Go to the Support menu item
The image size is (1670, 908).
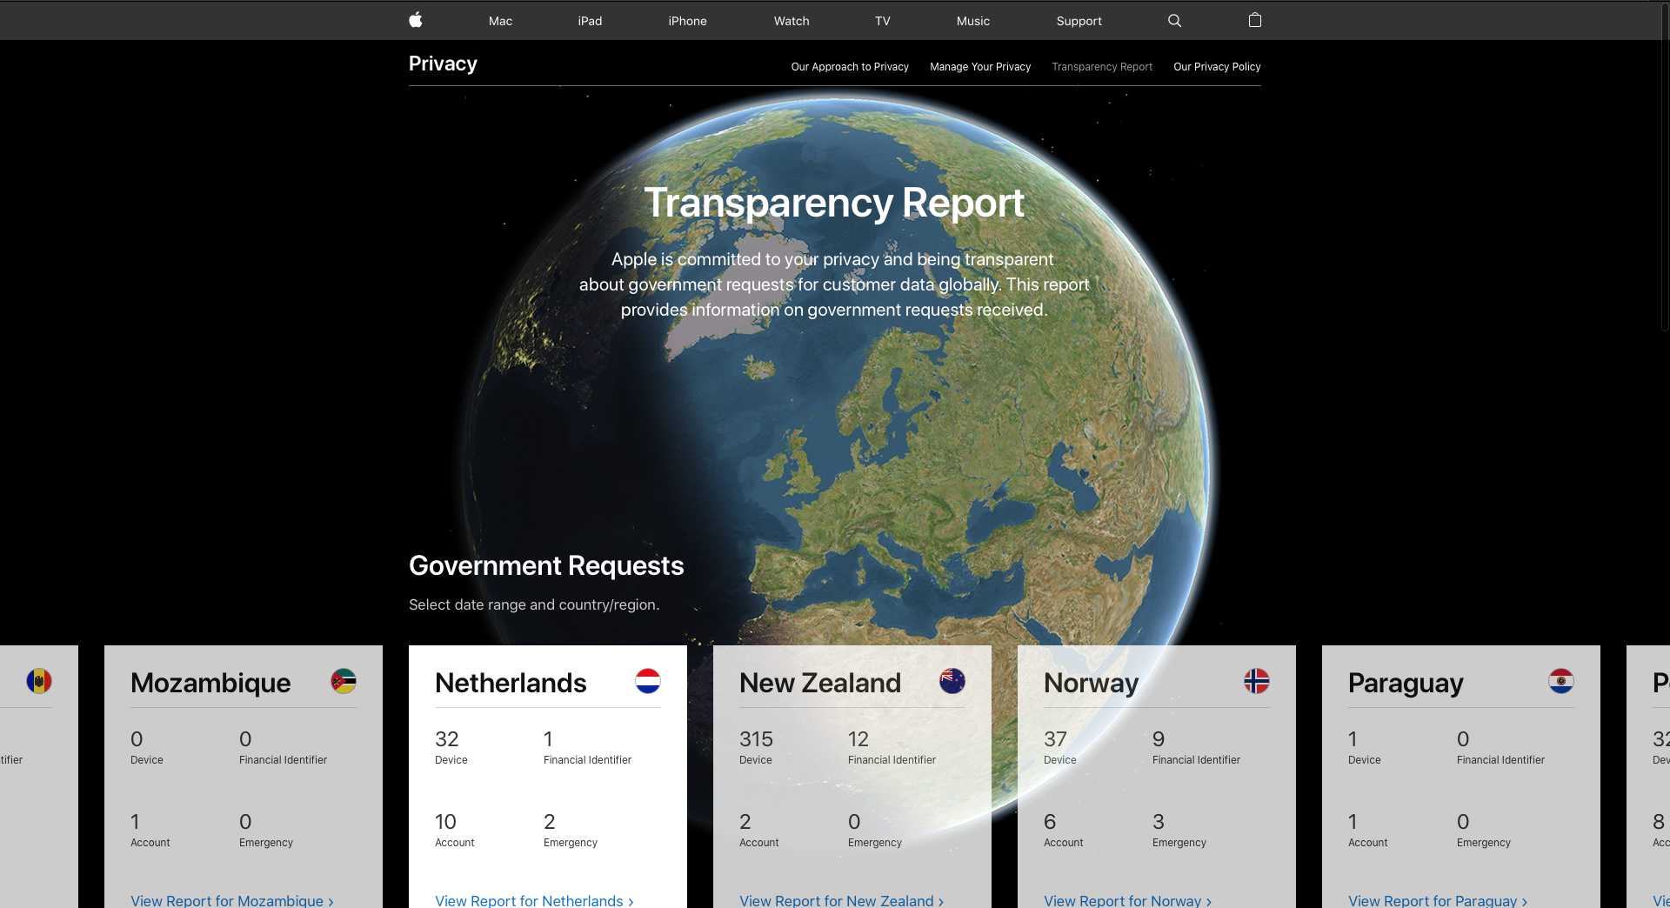point(1079,21)
